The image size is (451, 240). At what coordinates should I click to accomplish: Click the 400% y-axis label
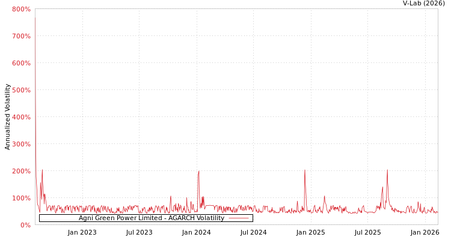coord(21,117)
